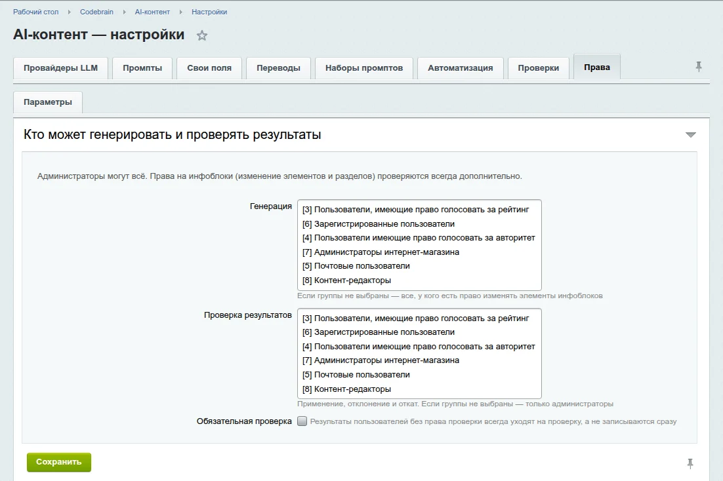Select group [3] in 'Проверка результатов' list
The height and width of the screenshot is (481, 723).
419,318
